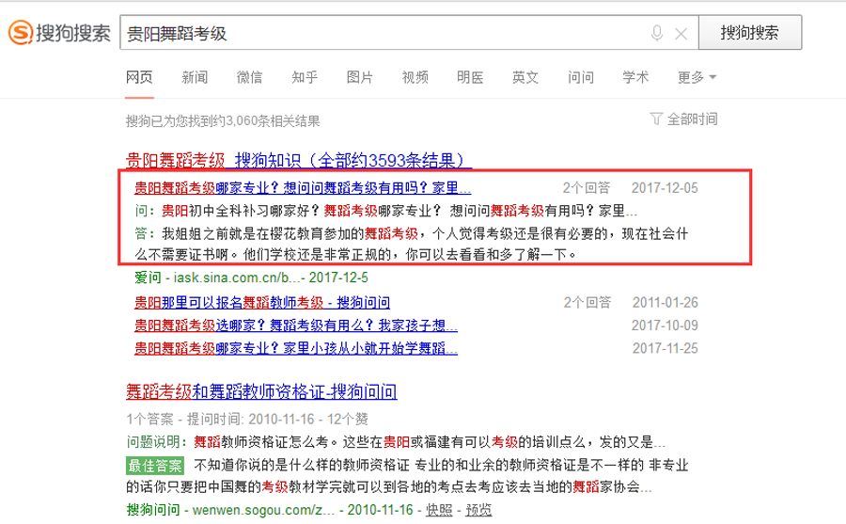This screenshot has height=524, width=846.
Task: Open the 贵阳舞蹈考级 搜狗知识 result heading
Action: 298,161
